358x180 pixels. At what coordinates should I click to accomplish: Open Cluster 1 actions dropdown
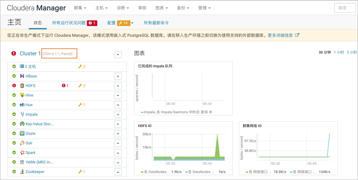coord(118,54)
